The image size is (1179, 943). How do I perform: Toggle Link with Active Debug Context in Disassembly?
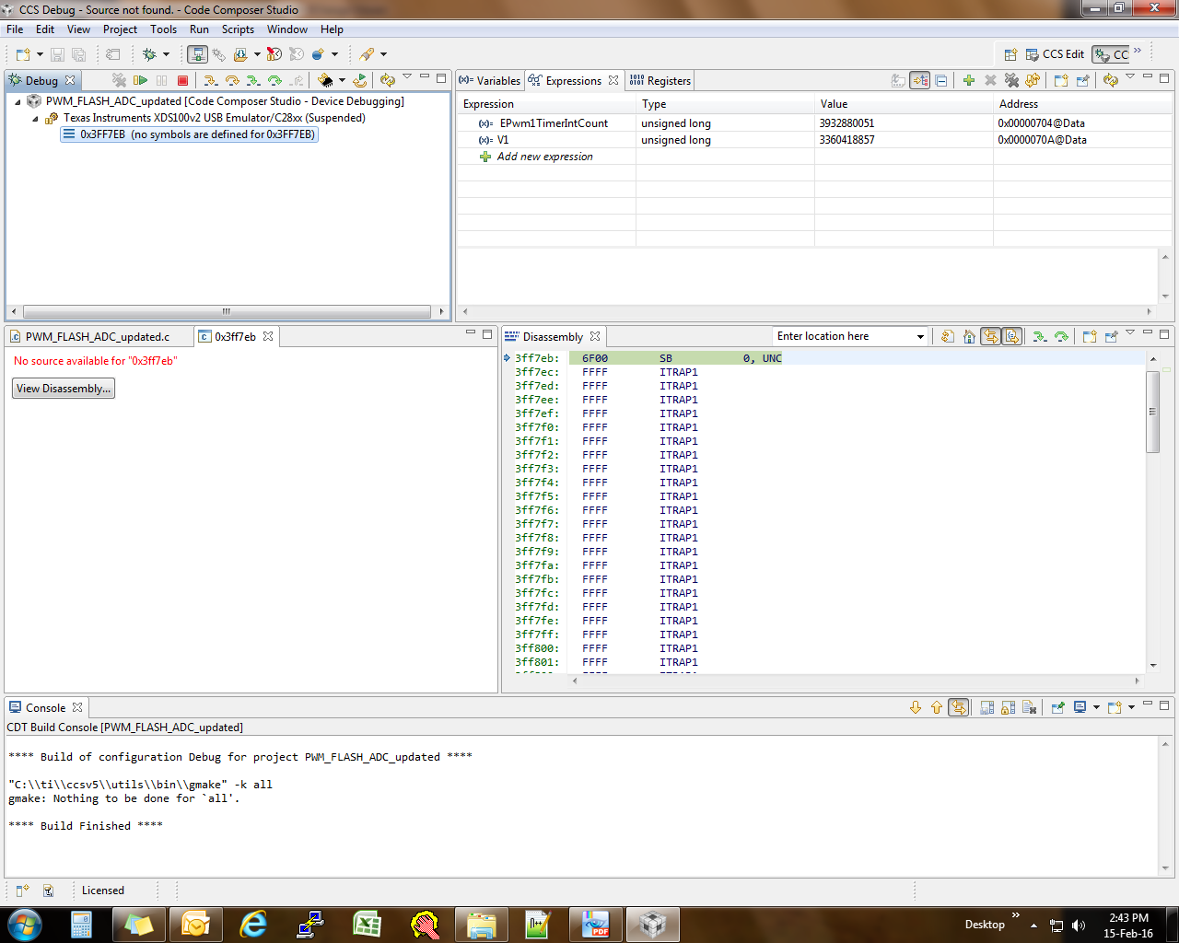pos(990,336)
